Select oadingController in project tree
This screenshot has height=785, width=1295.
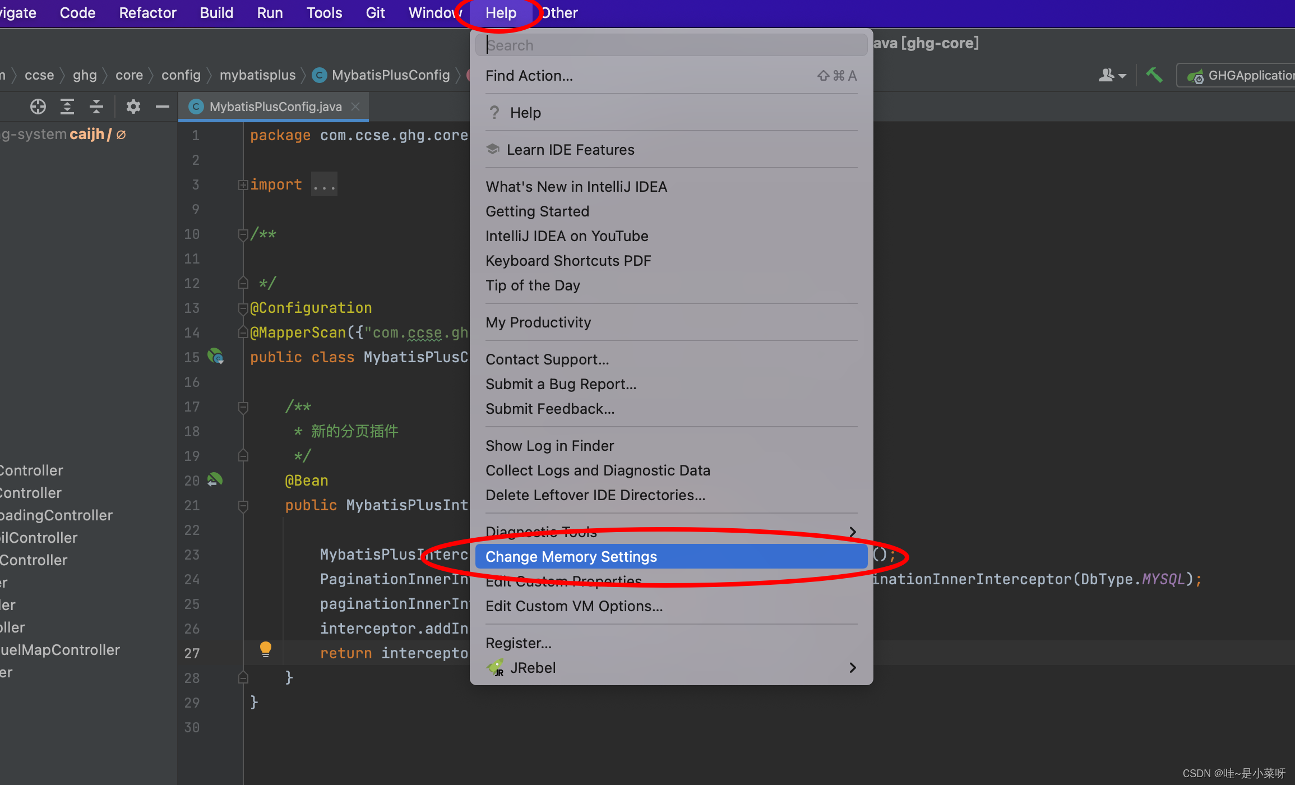56,515
